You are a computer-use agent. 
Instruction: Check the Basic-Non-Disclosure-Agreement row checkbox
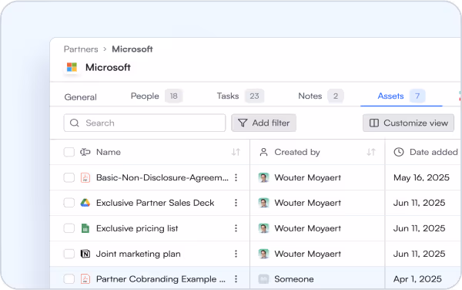[69, 177]
